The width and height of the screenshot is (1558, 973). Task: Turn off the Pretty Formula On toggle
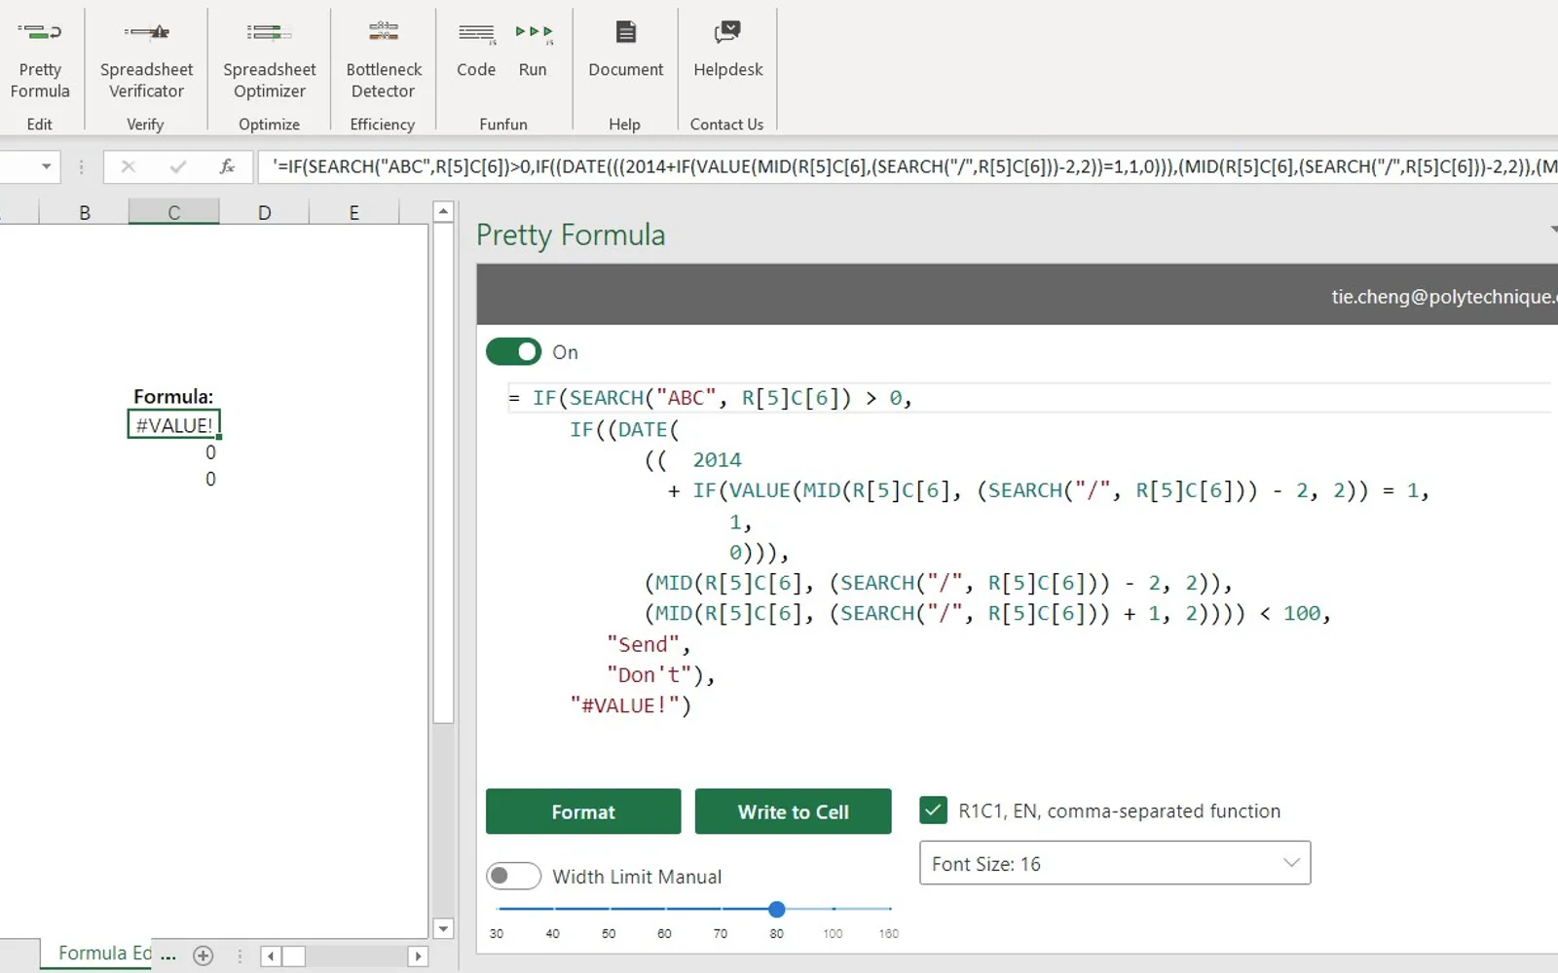pos(513,352)
